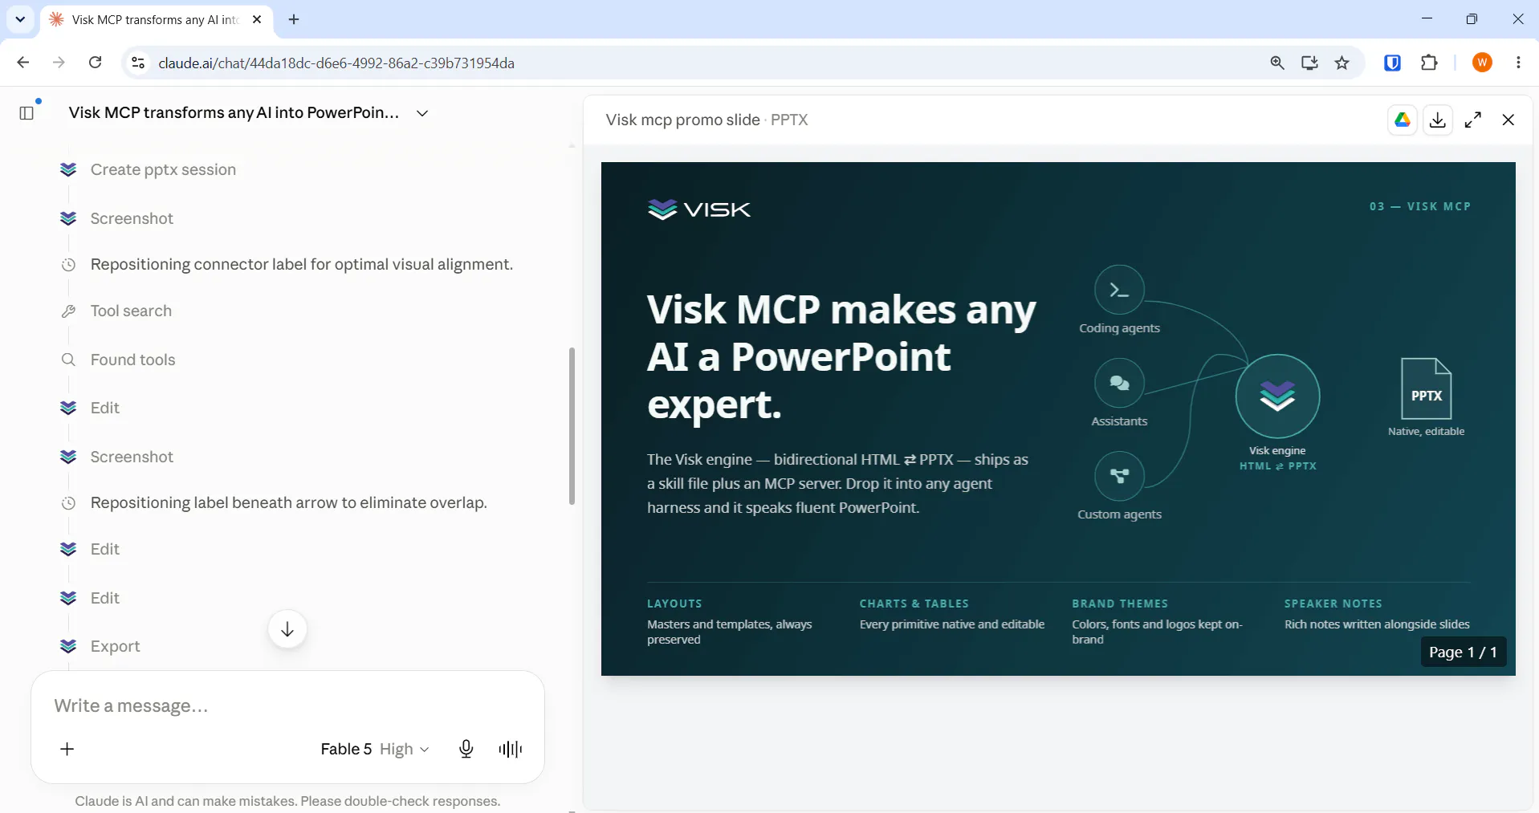Select the Visk MCP transforms browser tab
Image resolution: width=1539 pixels, height=813 pixels.
click(155, 19)
